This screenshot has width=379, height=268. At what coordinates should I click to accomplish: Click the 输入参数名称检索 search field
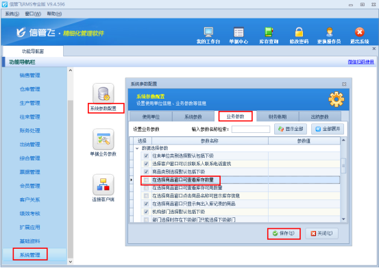tap(251, 130)
